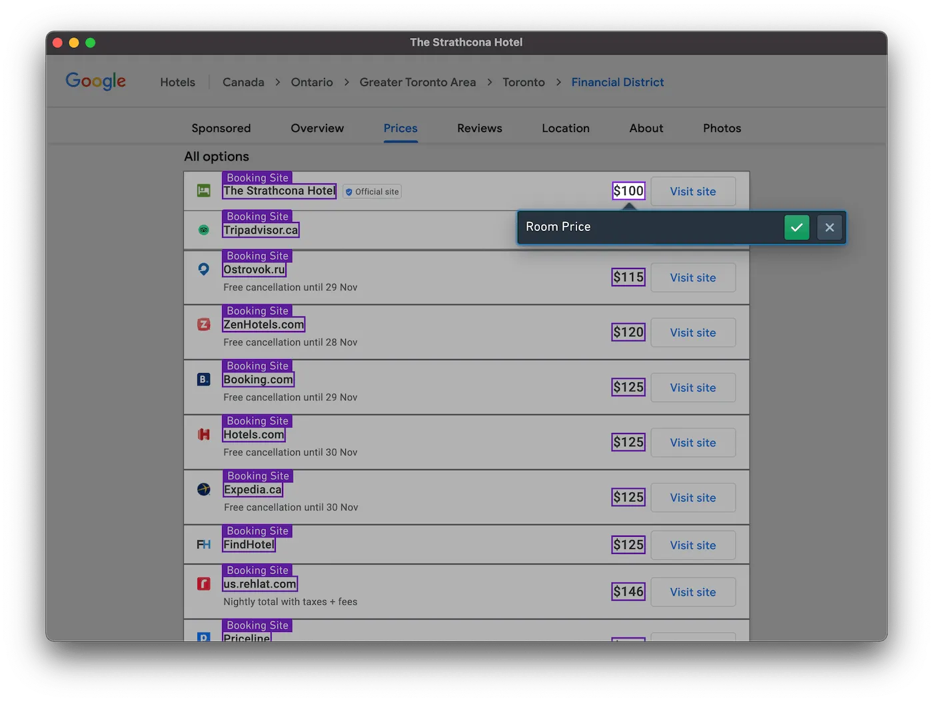
Task: Click the All options heading
Action: click(x=217, y=157)
